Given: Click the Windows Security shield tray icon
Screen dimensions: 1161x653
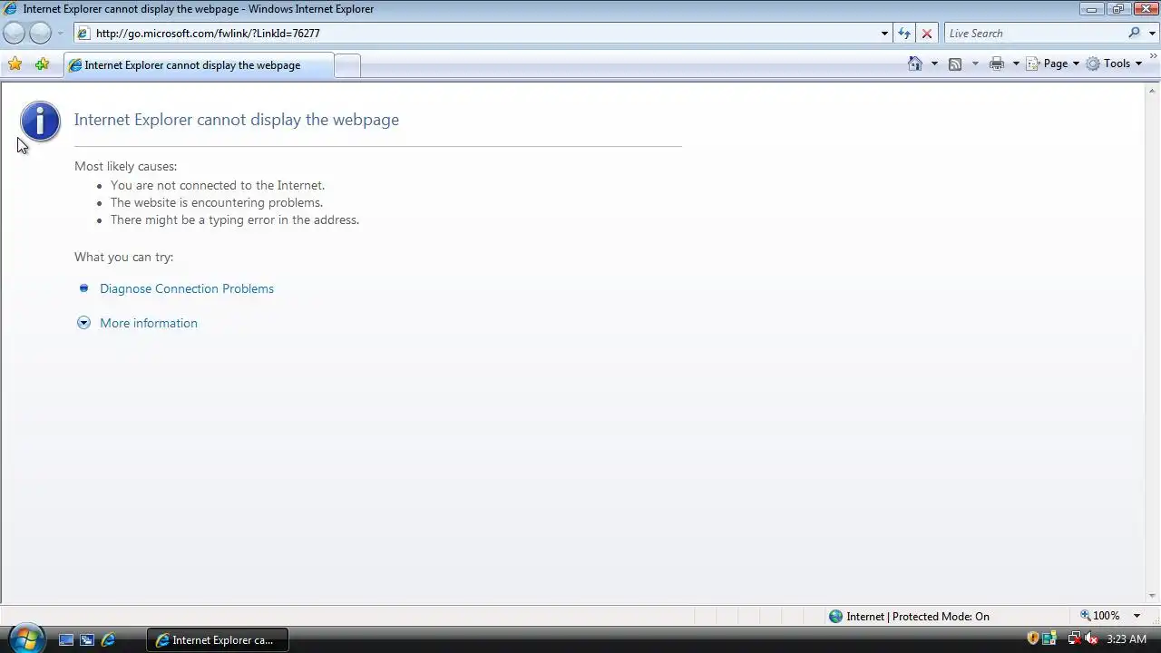Looking at the screenshot, I should pos(1033,638).
